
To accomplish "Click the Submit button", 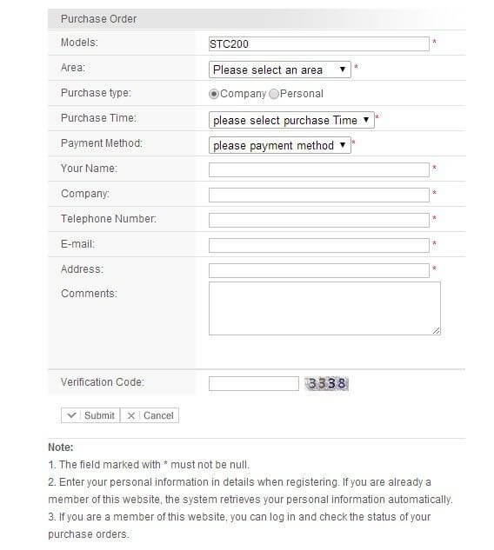I will 90,415.
